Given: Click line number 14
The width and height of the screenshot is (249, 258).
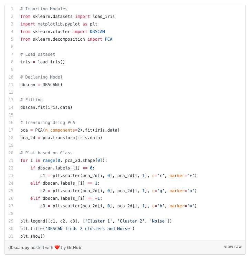Looking at the screenshot, I should click(x=11, y=107).
